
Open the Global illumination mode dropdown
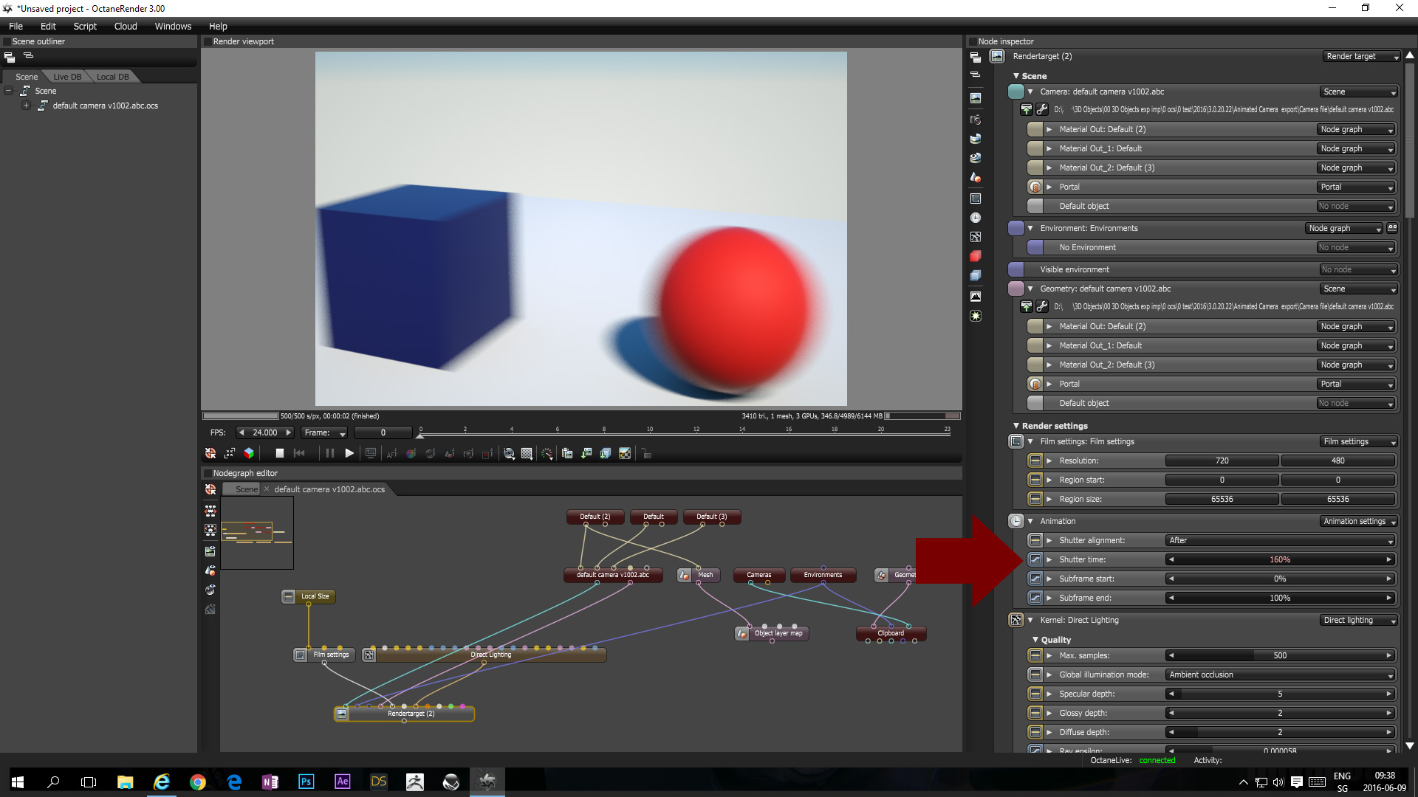pyautogui.click(x=1281, y=674)
